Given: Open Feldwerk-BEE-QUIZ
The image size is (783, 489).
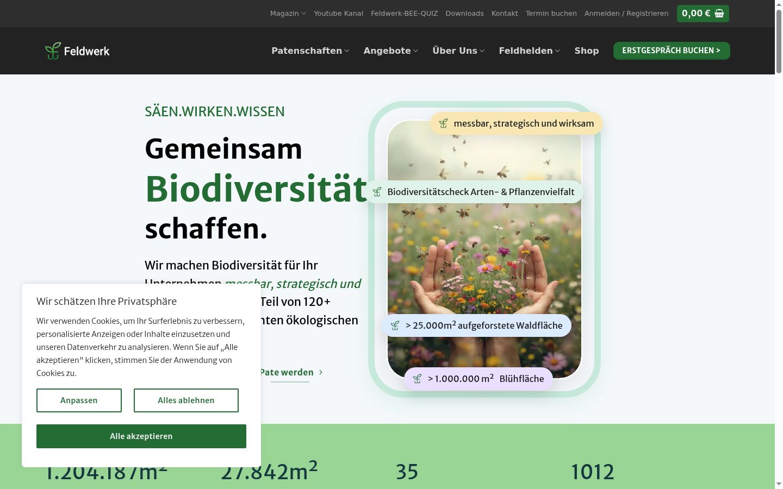Looking at the screenshot, I should (404, 14).
